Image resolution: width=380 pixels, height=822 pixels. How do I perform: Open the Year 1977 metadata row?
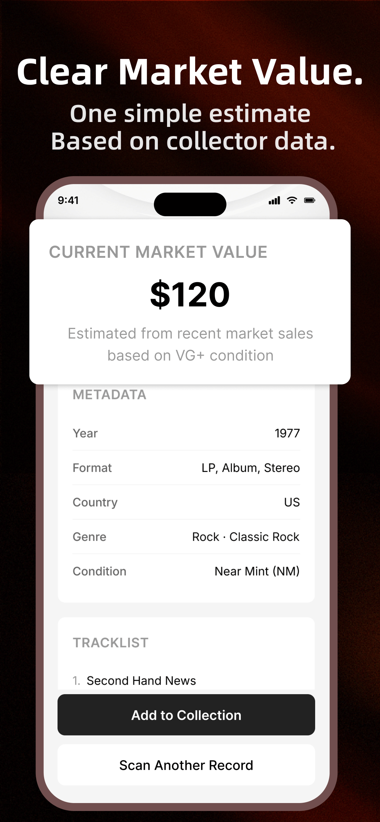click(x=186, y=433)
